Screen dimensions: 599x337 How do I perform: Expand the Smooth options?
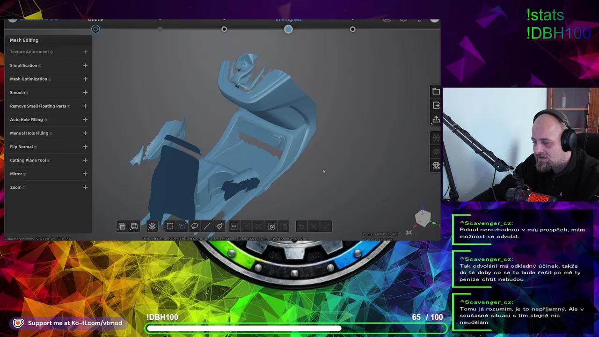click(x=85, y=93)
